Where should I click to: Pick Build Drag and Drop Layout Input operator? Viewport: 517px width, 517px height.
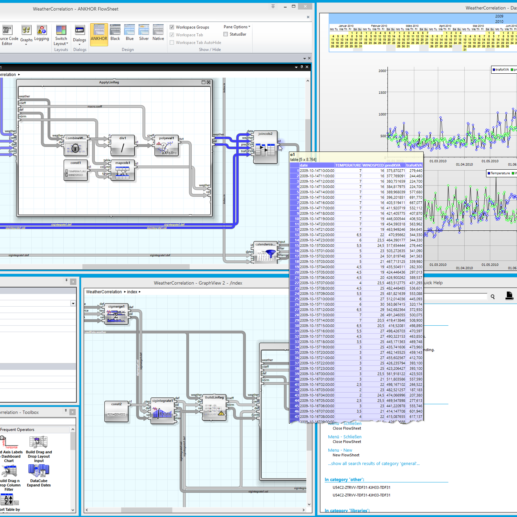39,449
